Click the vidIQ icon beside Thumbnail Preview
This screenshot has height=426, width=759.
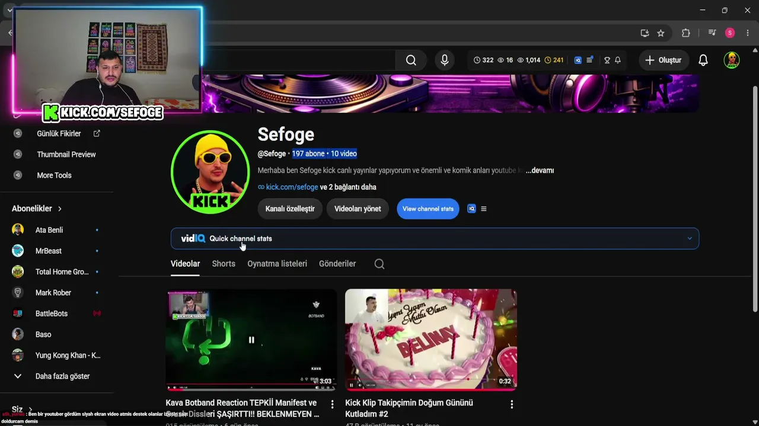tap(18, 154)
